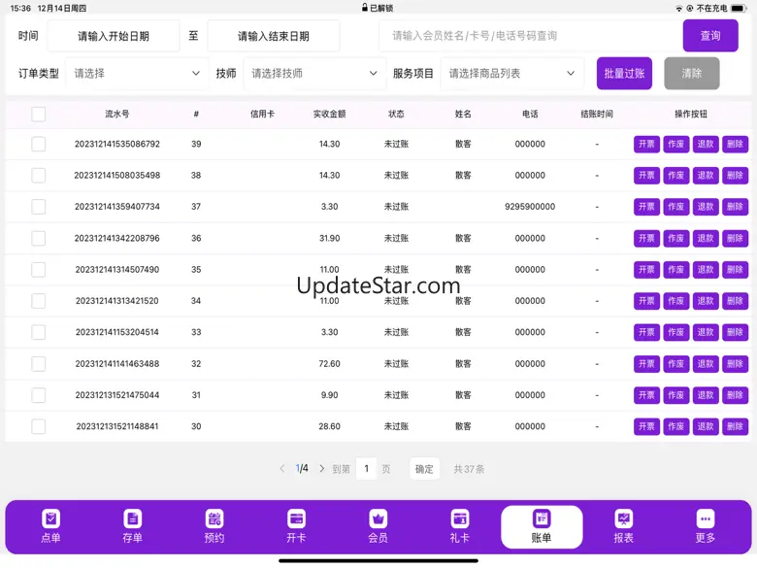This screenshot has width=757, height=568.
Task: Click the 开始日期 start date field
Action: [114, 36]
